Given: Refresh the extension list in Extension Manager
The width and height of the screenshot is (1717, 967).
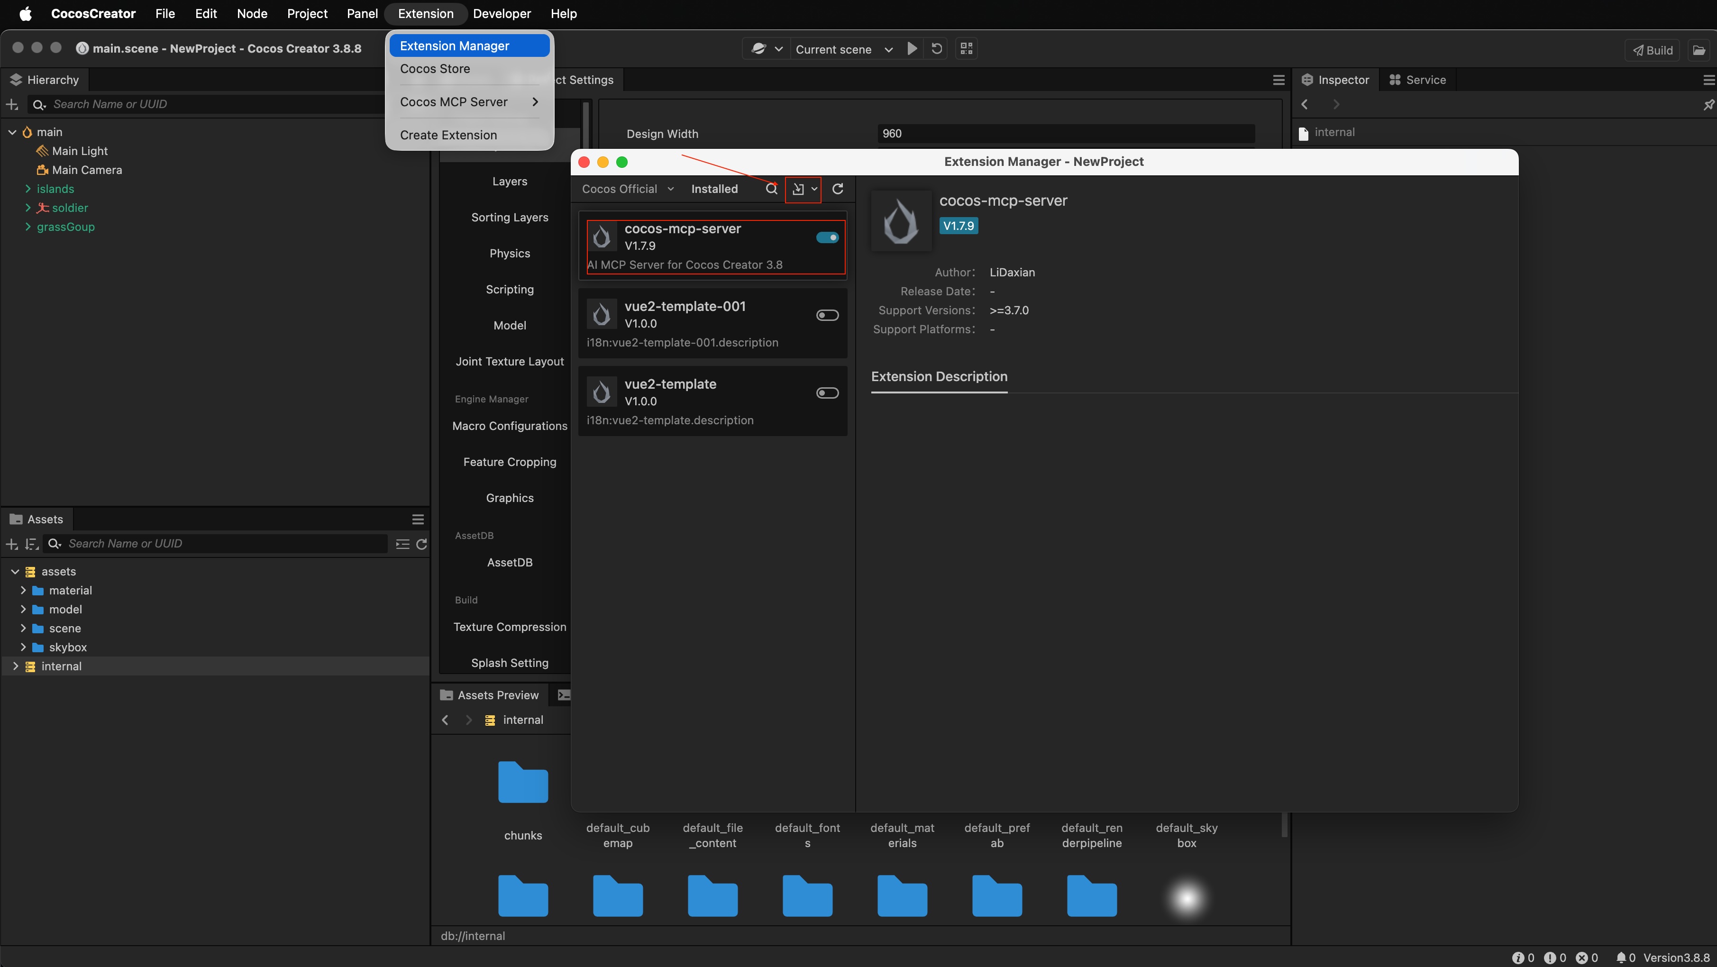Looking at the screenshot, I should pyautogui.click(x=838, y=189).
